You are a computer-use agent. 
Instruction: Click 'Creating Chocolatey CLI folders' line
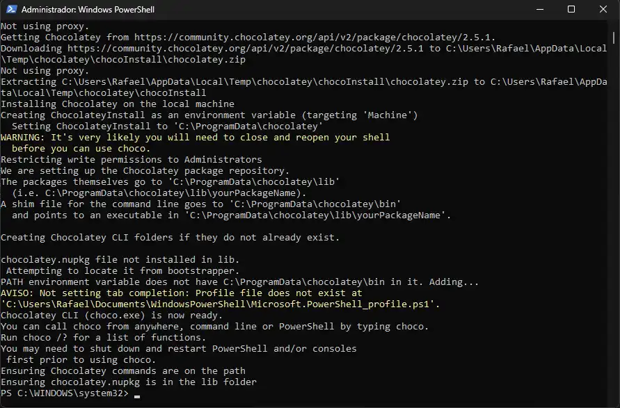pos(170,237)
